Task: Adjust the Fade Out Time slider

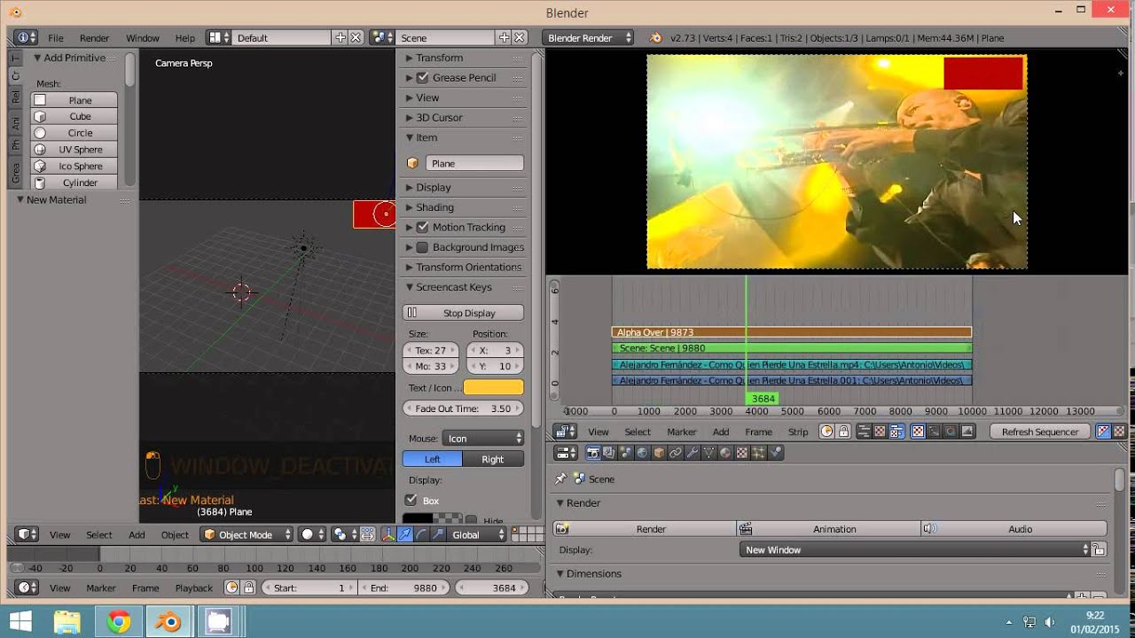Action: click(464, 408)
